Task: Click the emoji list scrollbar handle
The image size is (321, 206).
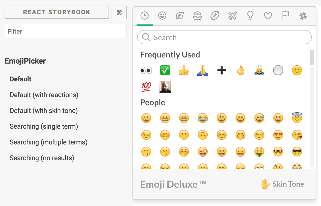Action: [312, 57]
